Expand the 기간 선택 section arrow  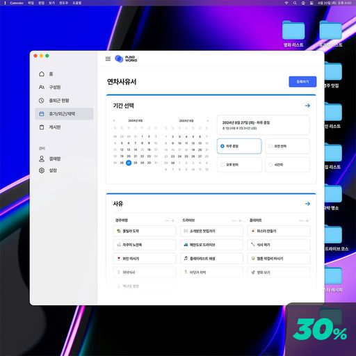coord(307,106)
